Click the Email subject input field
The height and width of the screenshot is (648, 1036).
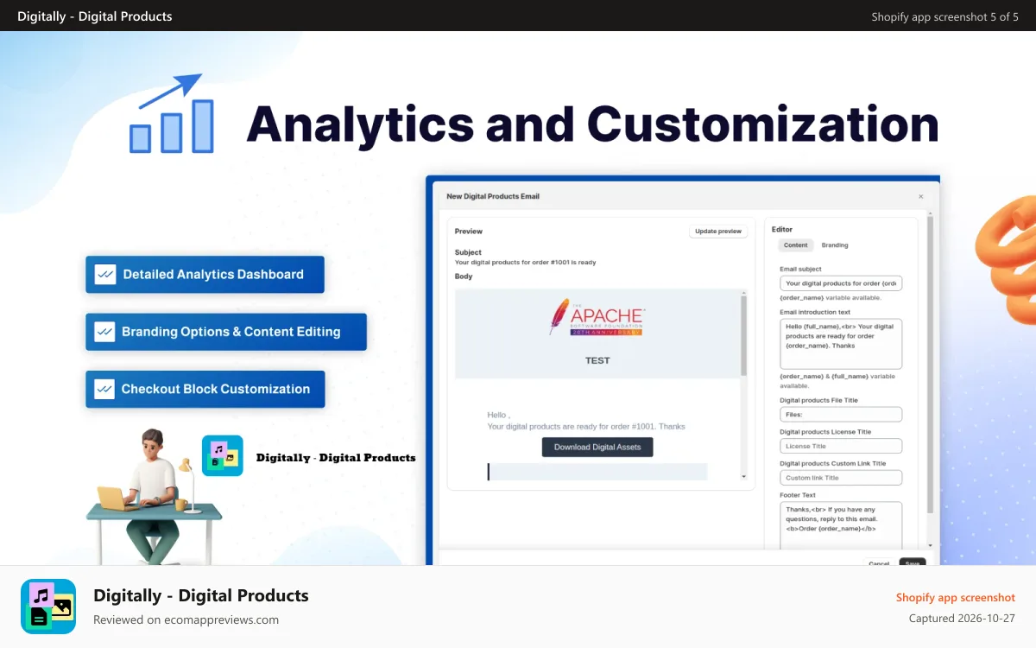pos(841,283)
